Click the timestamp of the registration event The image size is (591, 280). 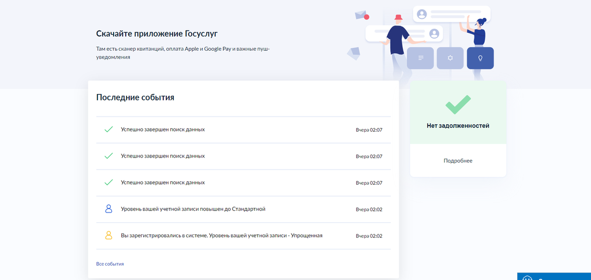369,236
